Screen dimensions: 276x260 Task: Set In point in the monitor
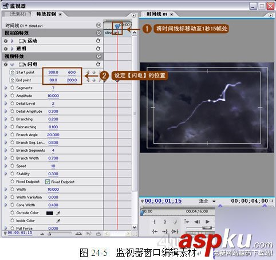(155, 222)
